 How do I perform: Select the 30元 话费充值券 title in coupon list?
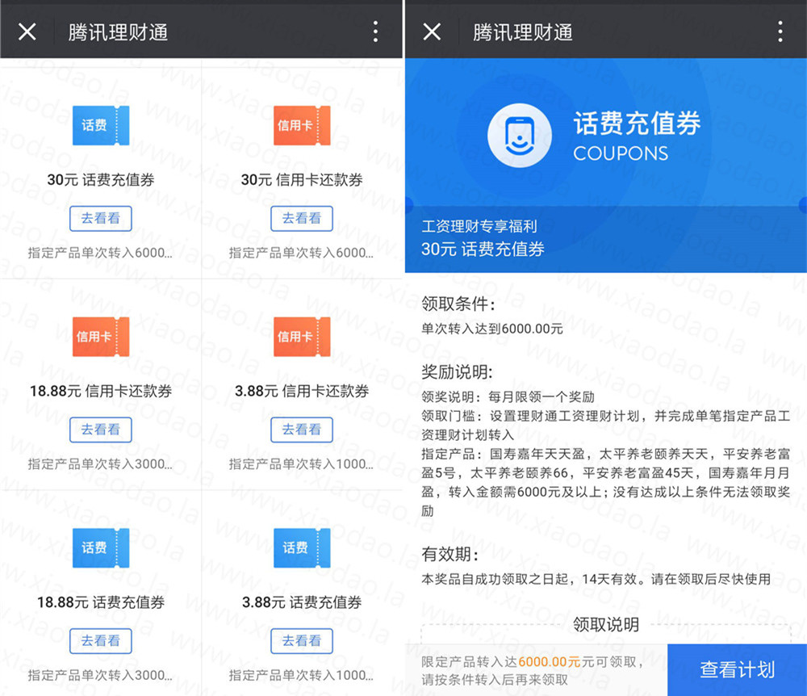coord(101,180)
